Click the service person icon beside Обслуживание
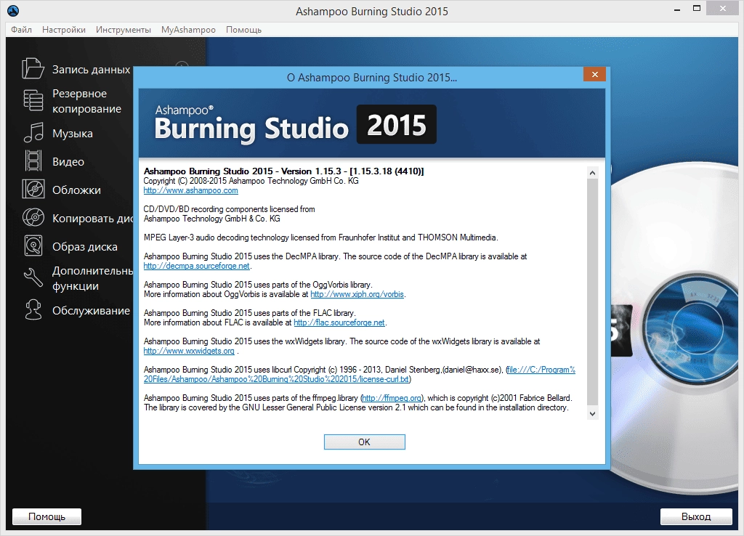 click(x=33, y=309)
